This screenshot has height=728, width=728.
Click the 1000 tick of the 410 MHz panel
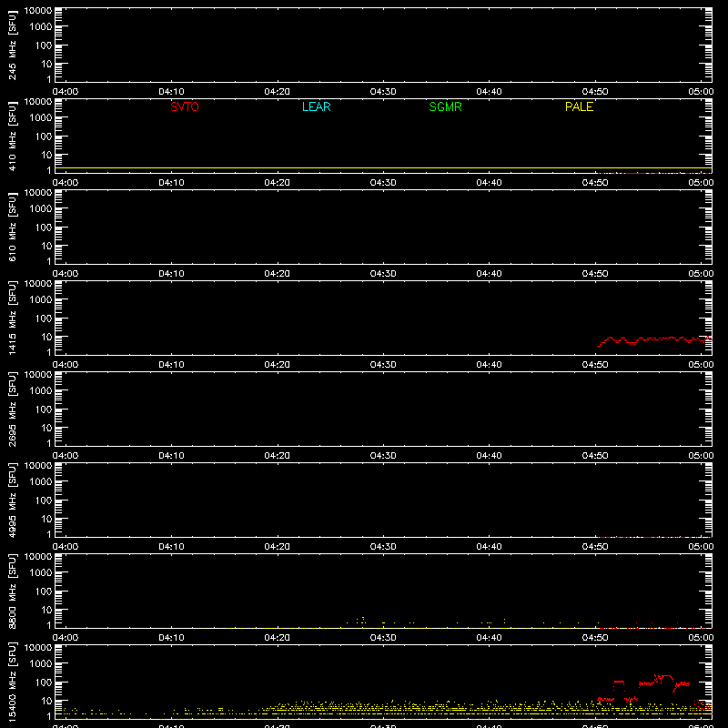click(41, 118)
